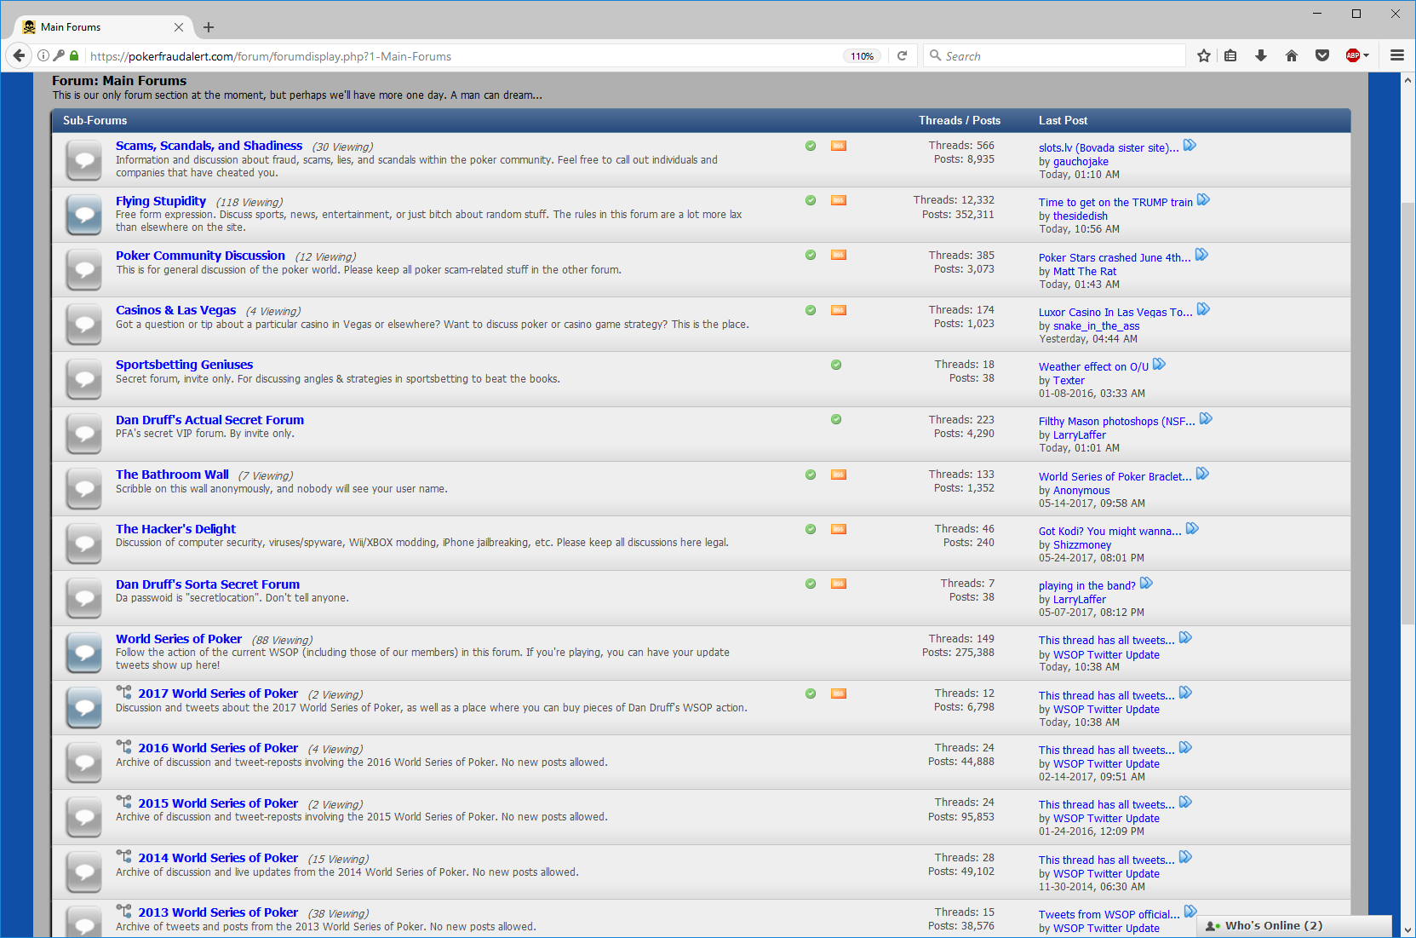This screenshot has height=938, width=1416.
Task: Reload the page with the refresh icon
Action: (x=903, y=56)
